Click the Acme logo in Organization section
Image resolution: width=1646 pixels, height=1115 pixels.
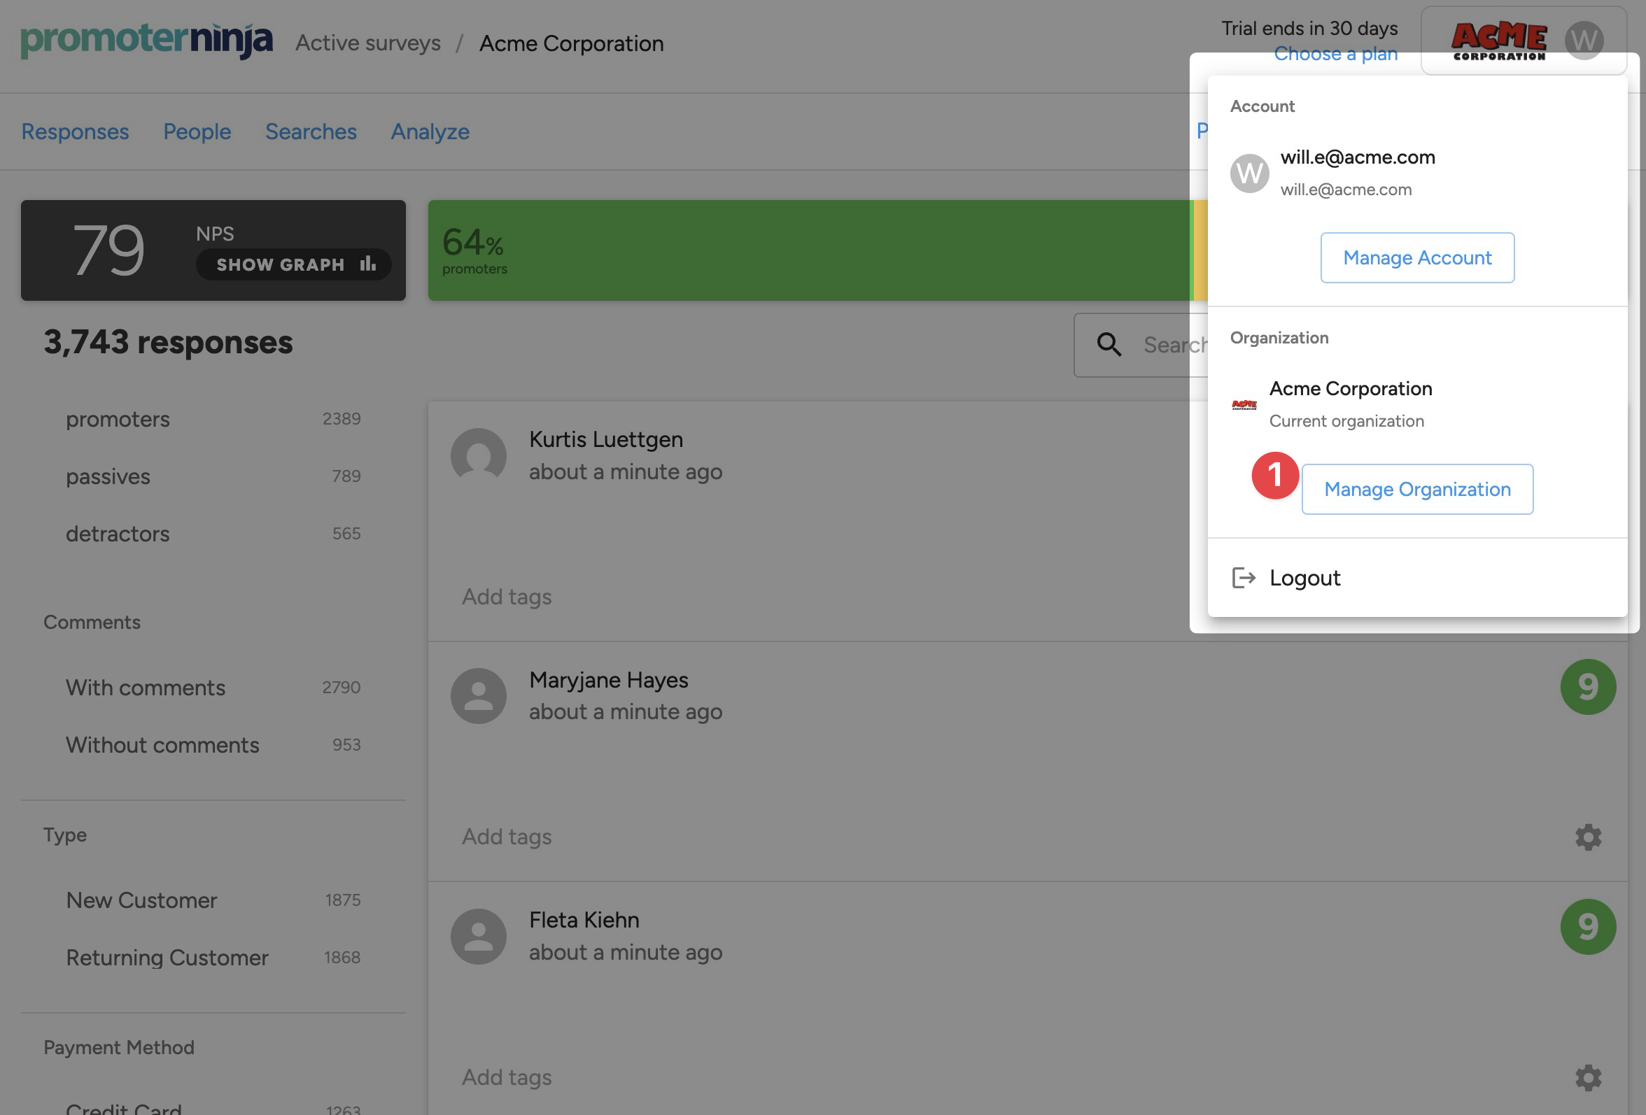1244,405
